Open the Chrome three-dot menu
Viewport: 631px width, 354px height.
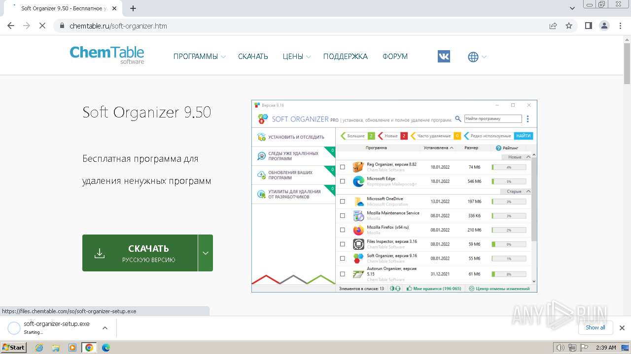620,26
